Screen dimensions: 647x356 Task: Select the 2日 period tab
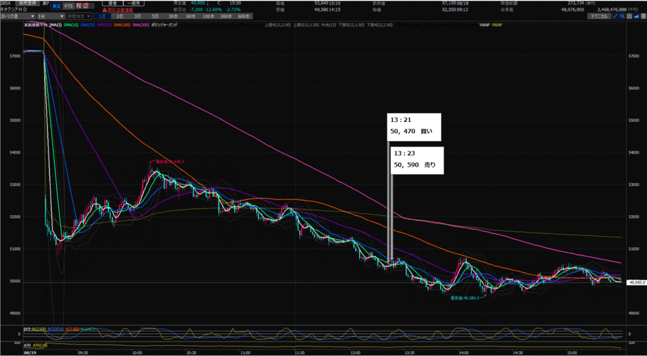click(x=119, y=16)
